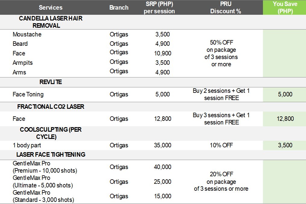Click Ortigas branch in Beard row
Screen dimensions: 306x204
119,44
